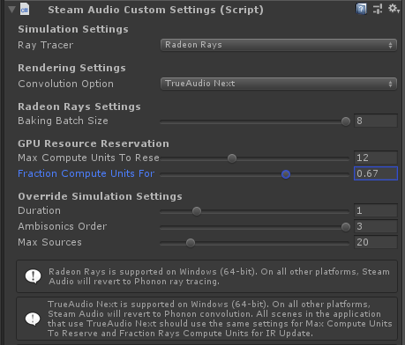Open the component preset sliders icon
The width and height of the screenshot is (405, 345).
(378, 9)
